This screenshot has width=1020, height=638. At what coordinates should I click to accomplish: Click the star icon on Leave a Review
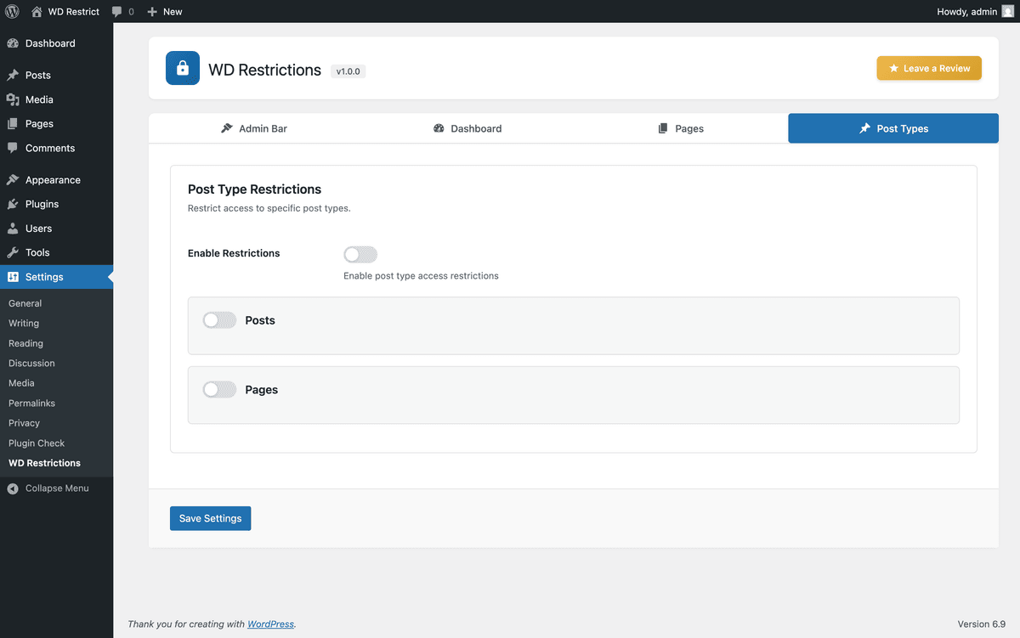click(x=893, y=69)
